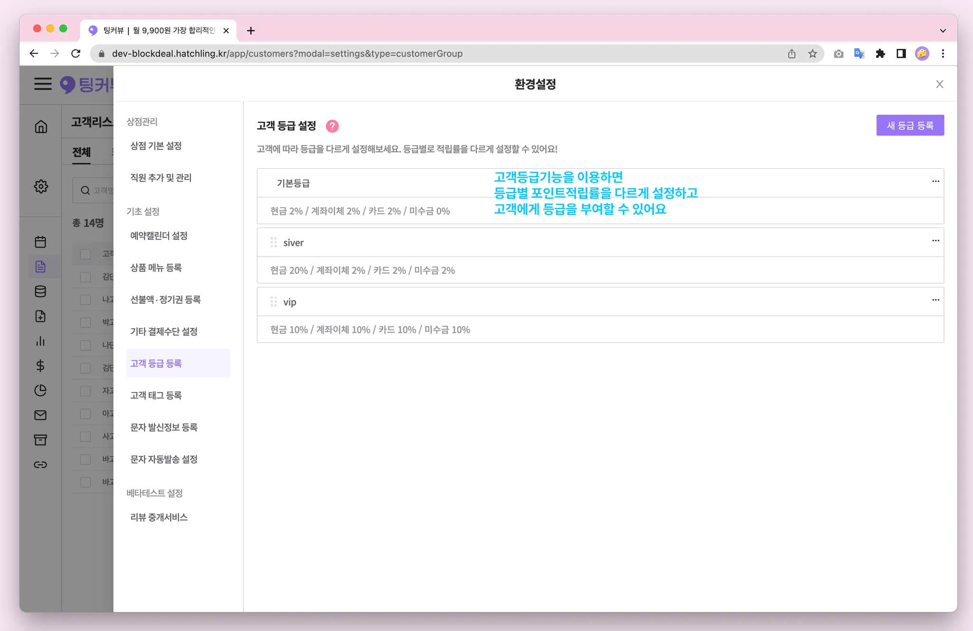Click the mail envelope icon in sidebar

click(40, 415)
